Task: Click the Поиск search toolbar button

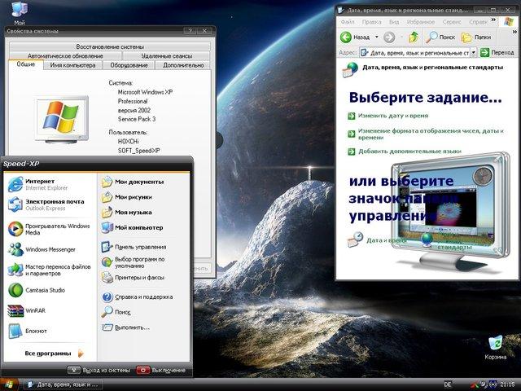Action: 440,37
